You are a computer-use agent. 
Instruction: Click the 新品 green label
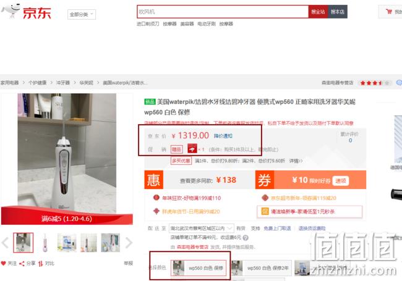150,102
